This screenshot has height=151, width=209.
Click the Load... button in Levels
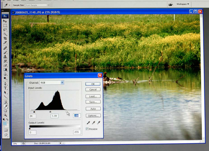[x=93, y=96]
